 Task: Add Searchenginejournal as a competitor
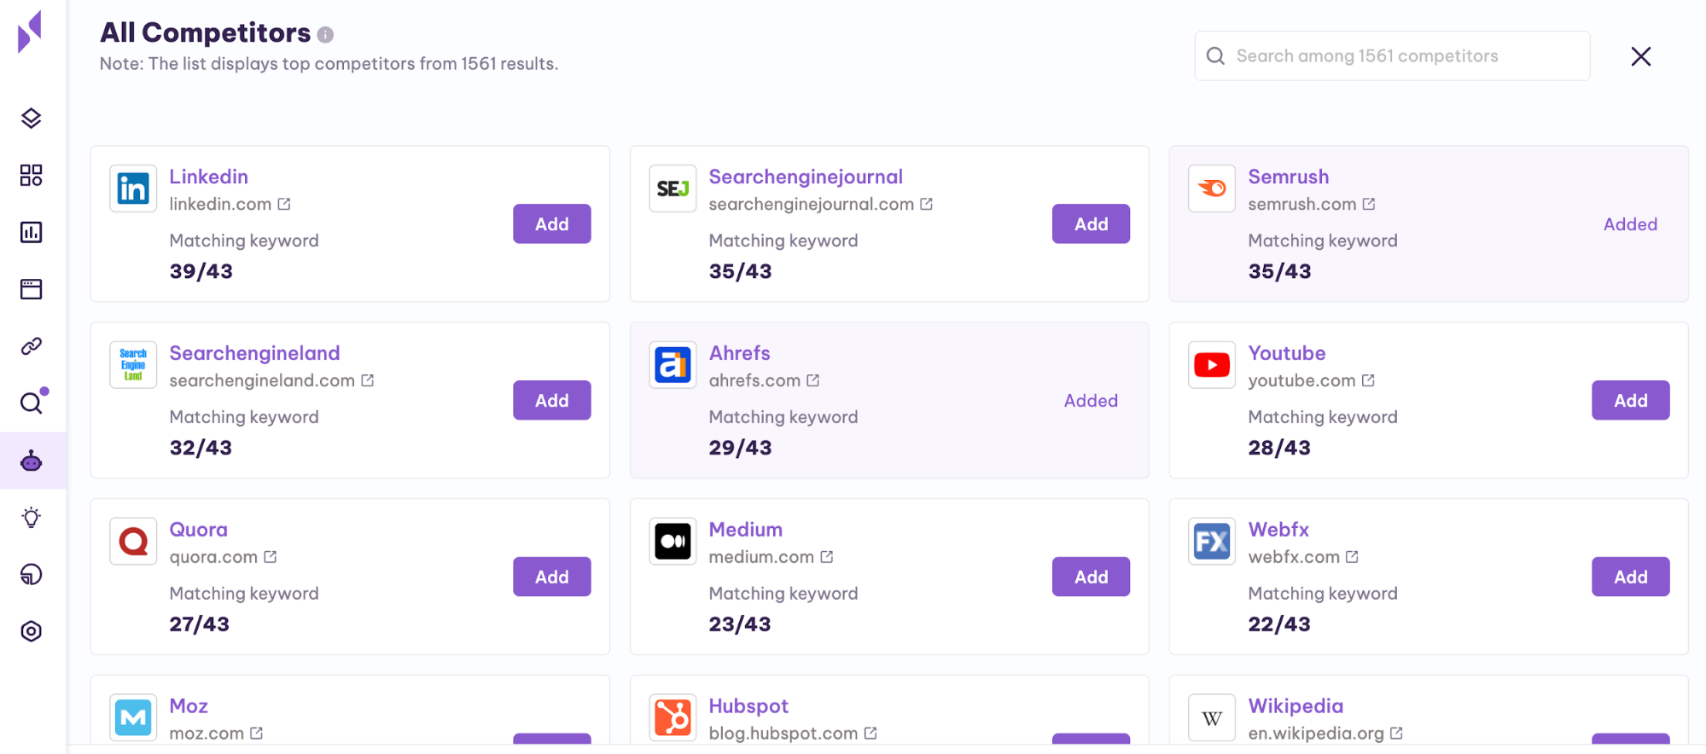(1092, 224)
